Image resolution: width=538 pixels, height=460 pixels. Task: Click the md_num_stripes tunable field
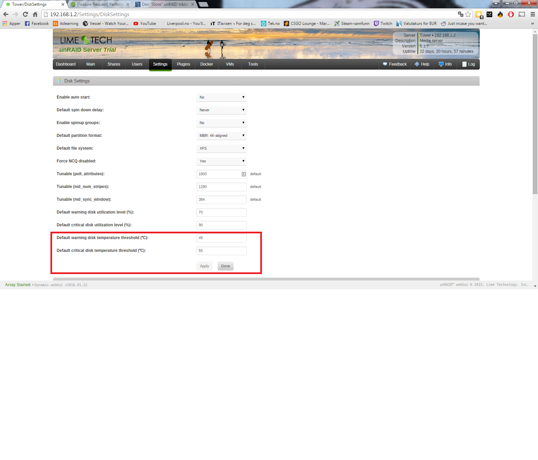[221, 187]
